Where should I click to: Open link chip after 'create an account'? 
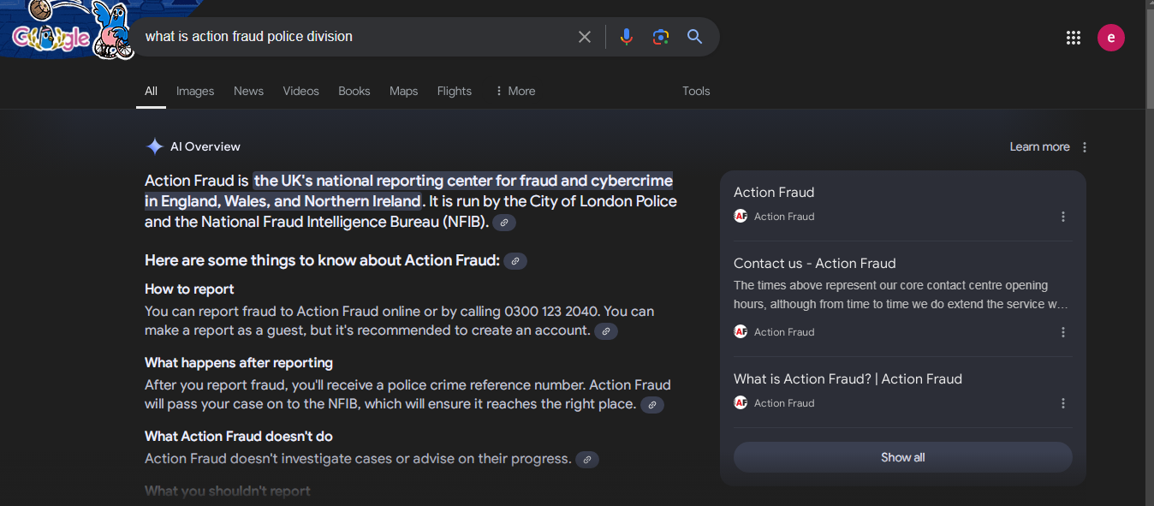(606, 331)
